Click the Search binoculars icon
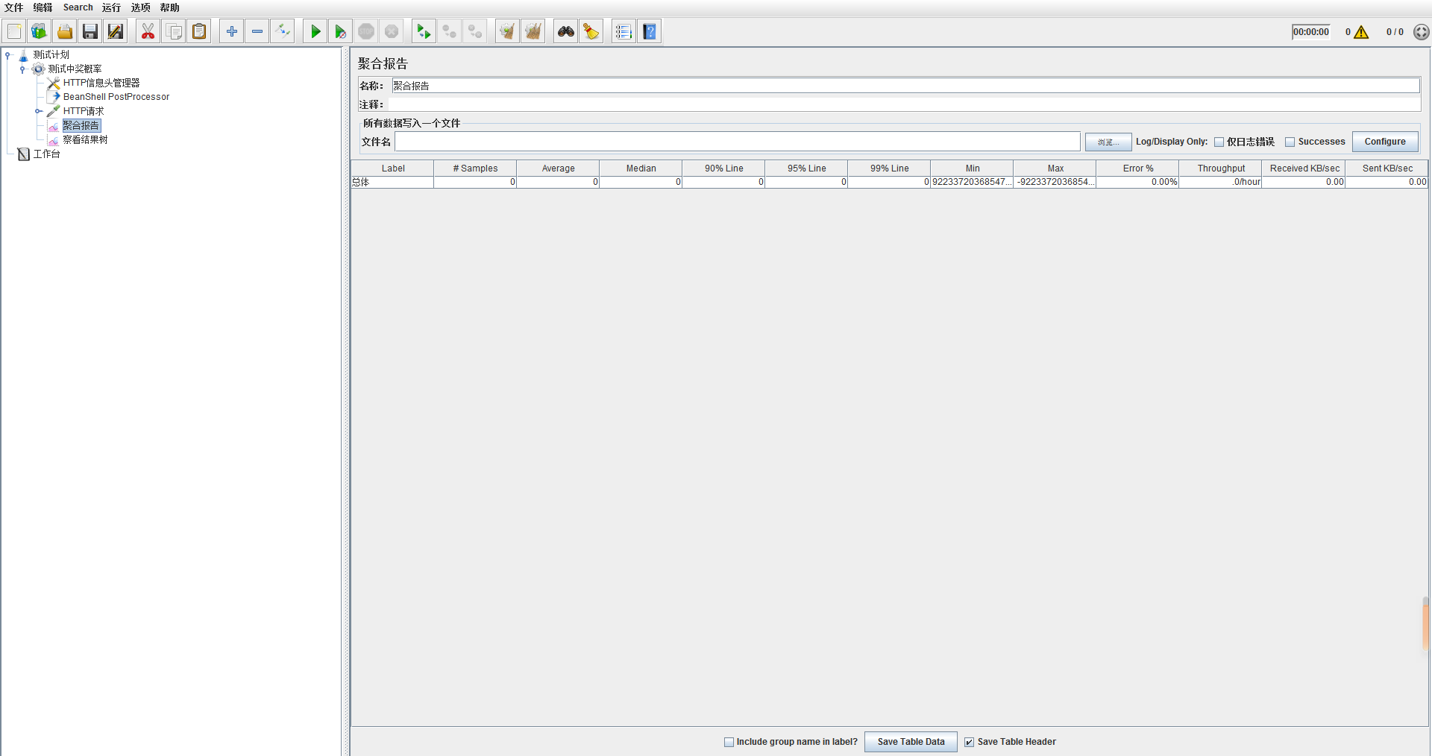The image size is (1432, 756). (566, 31)
